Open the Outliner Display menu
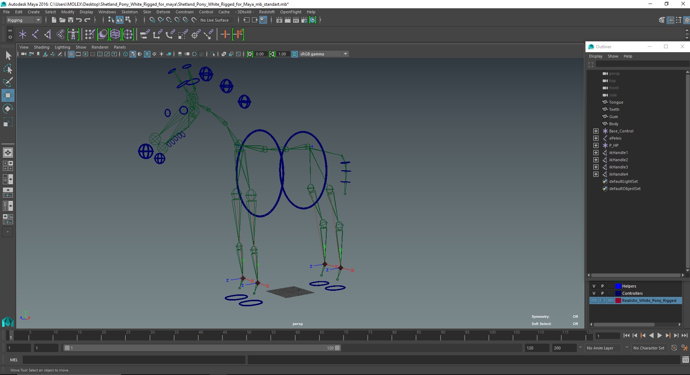The height and width of the screenshot is (375, 690). (596, 56)
